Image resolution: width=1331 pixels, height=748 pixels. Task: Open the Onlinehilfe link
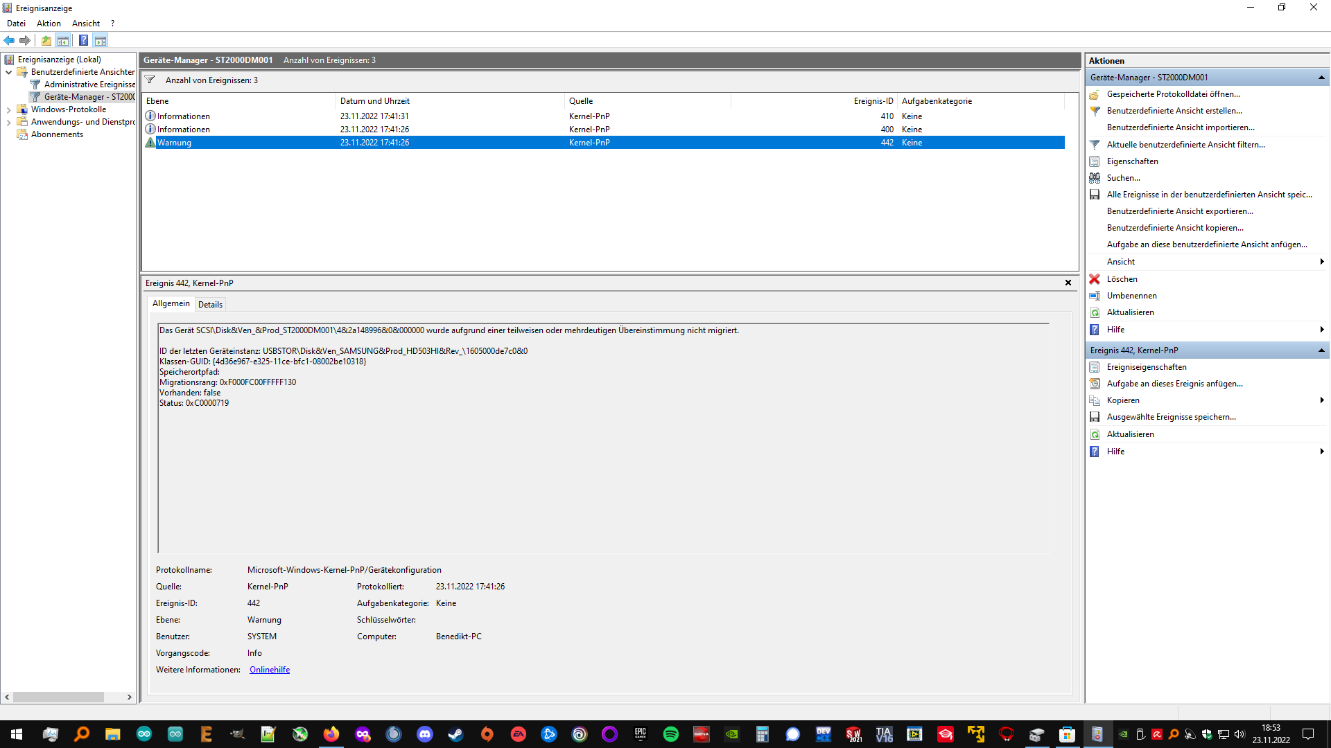[270, 670]
